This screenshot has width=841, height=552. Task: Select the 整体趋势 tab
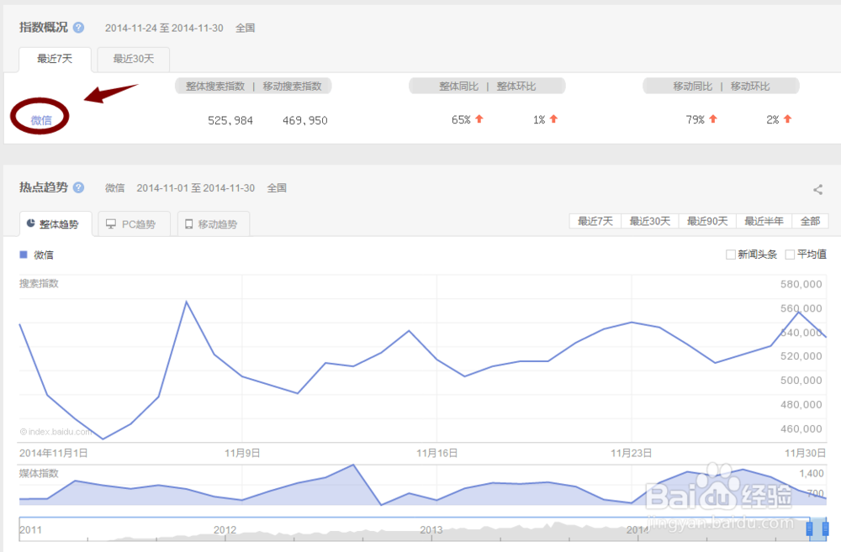click(x=56, y=224)
